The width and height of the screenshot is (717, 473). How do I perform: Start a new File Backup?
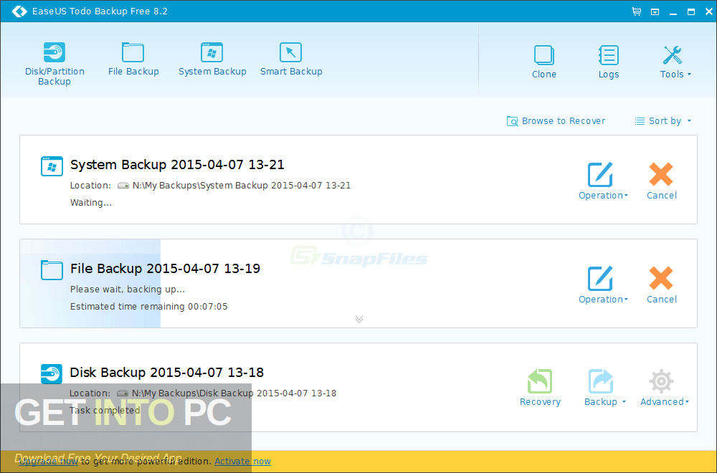(x=133, y=59)
